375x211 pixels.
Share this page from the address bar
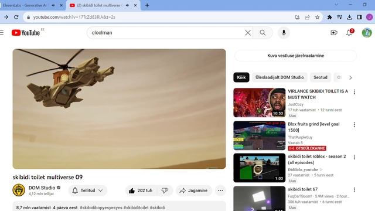pyautogui.click(x=307, y=17)
